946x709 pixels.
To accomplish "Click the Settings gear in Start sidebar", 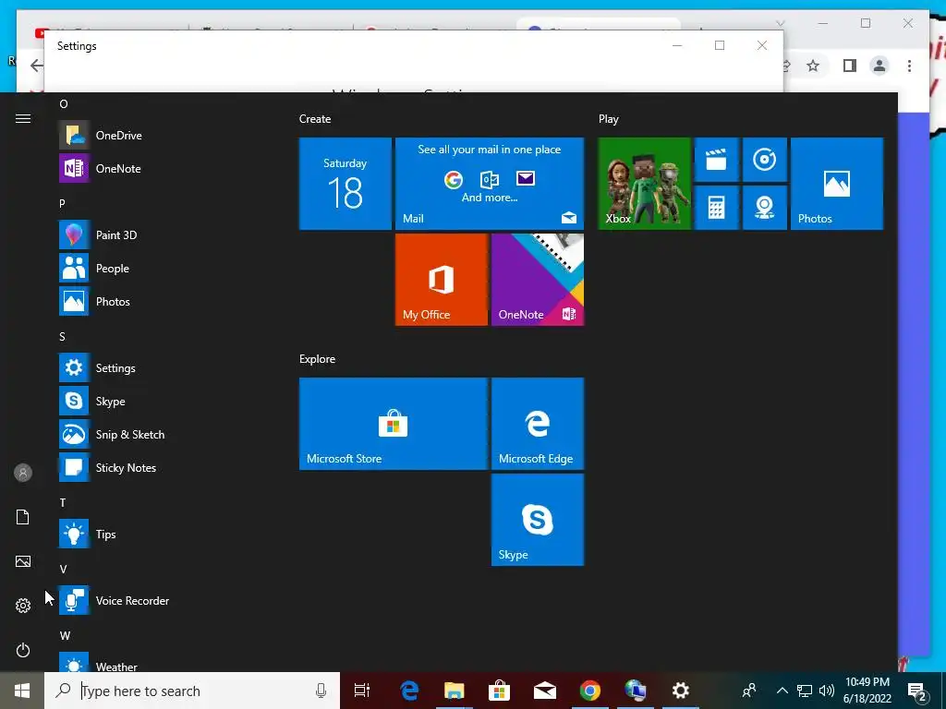I will pos(23,606).
